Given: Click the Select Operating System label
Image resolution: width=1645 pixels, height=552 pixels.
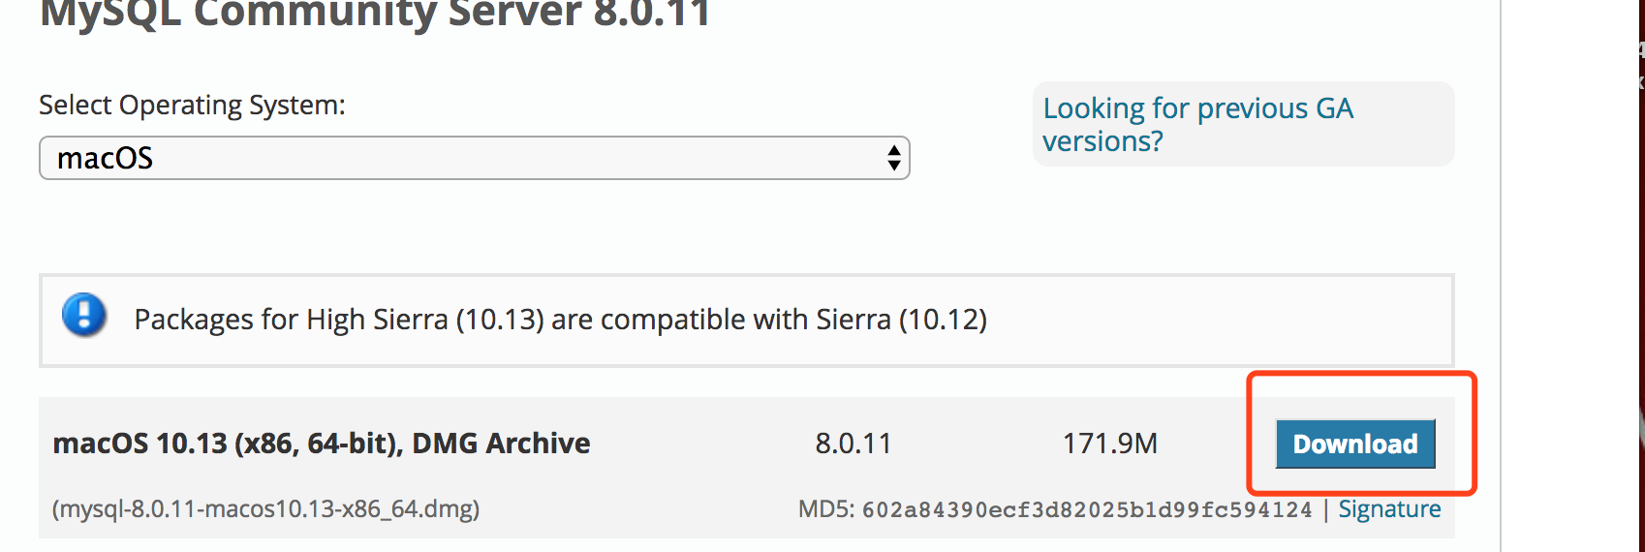Looking at the screenshot, I should coord(192,105).
